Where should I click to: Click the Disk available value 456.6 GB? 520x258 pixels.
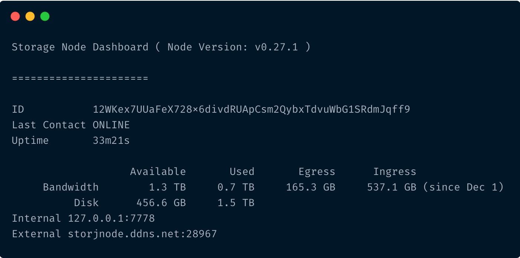161,203
